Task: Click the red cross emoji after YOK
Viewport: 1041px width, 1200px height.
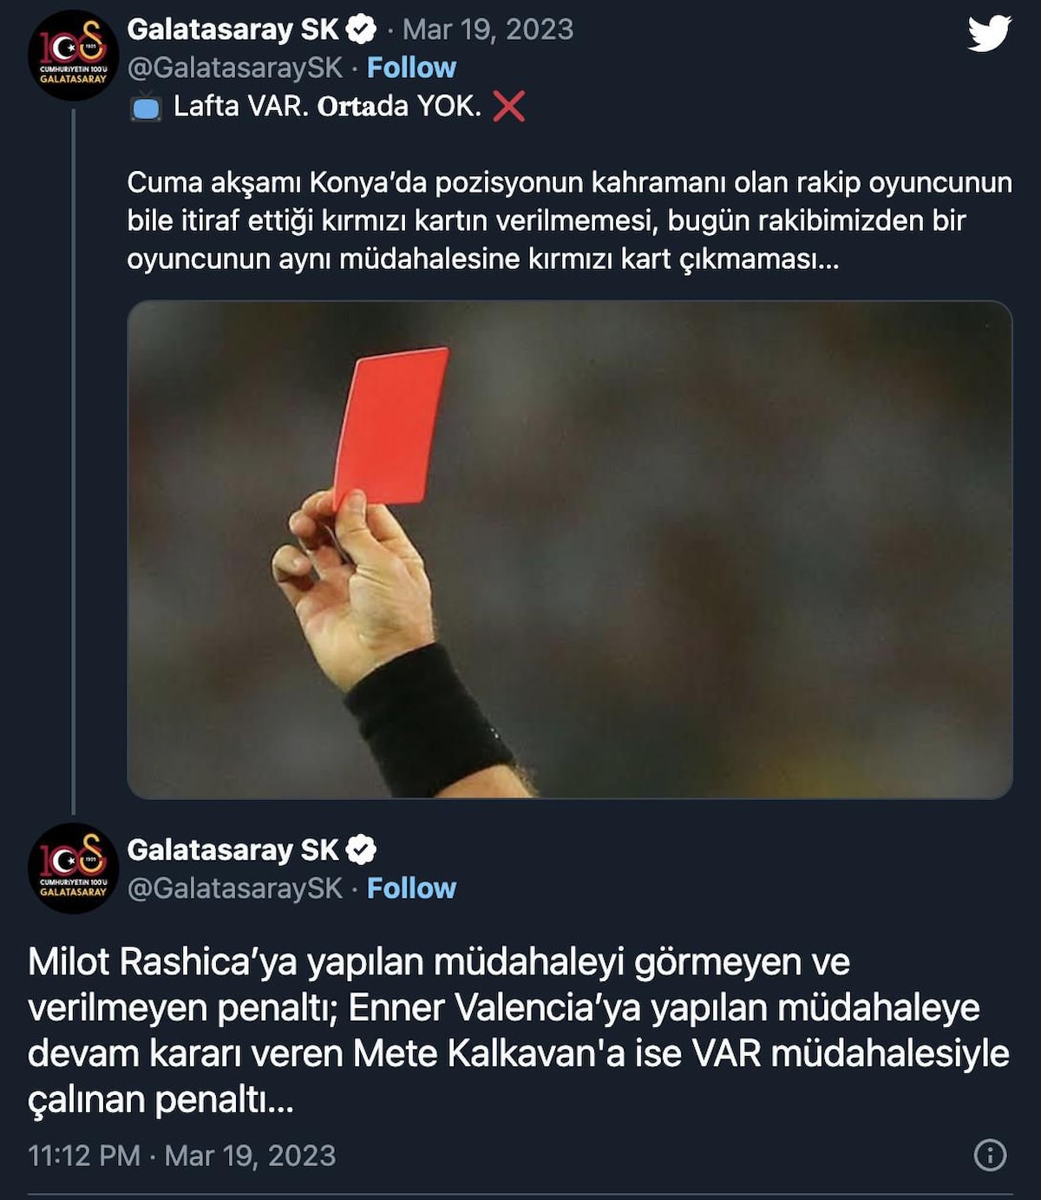Action: click(509, 107)
